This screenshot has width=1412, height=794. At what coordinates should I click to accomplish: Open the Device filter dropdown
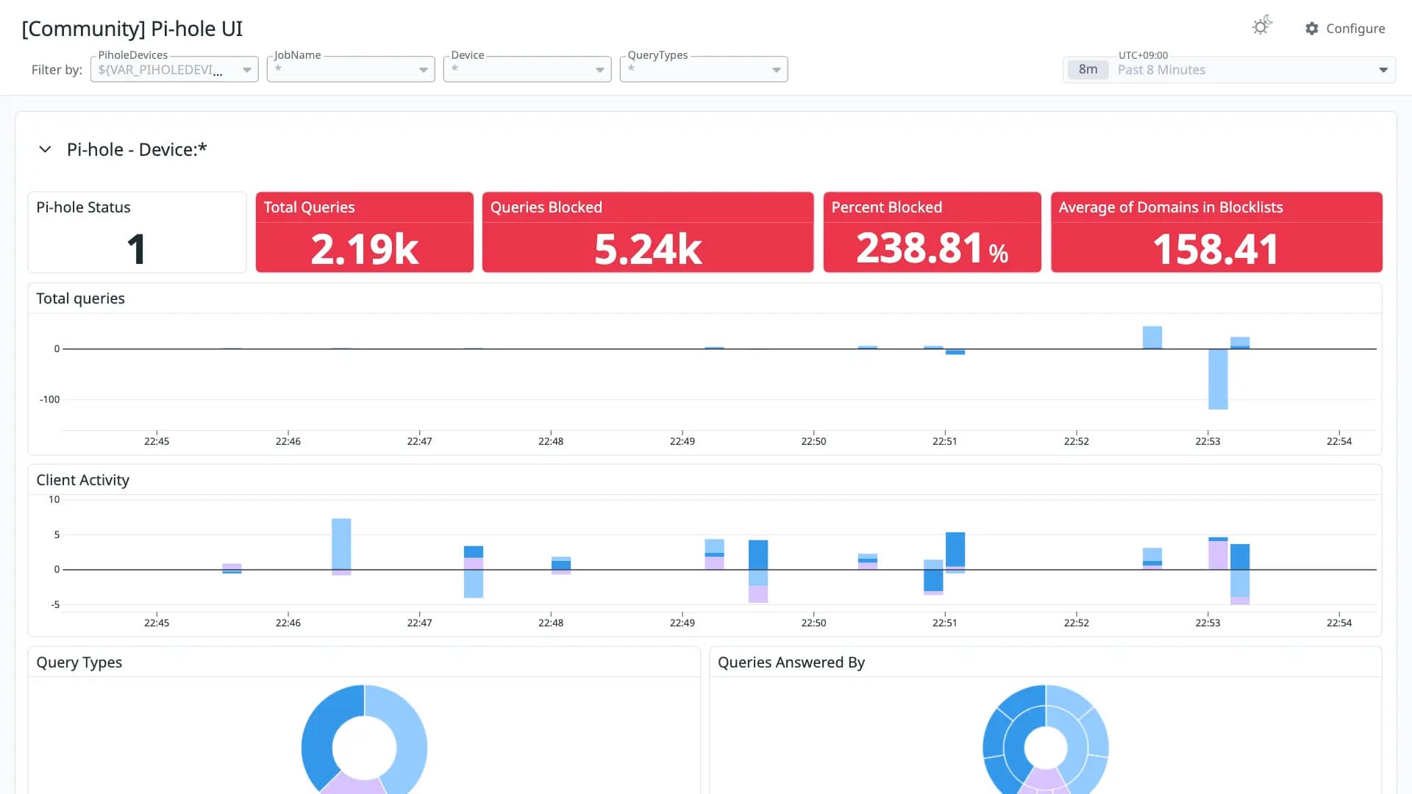(x=527, y=69)
